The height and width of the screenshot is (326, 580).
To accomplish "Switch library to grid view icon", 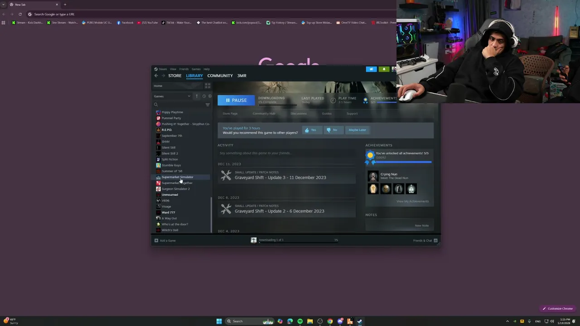I will 208,86.
